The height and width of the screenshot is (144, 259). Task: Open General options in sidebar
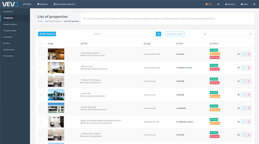(10, 24)
